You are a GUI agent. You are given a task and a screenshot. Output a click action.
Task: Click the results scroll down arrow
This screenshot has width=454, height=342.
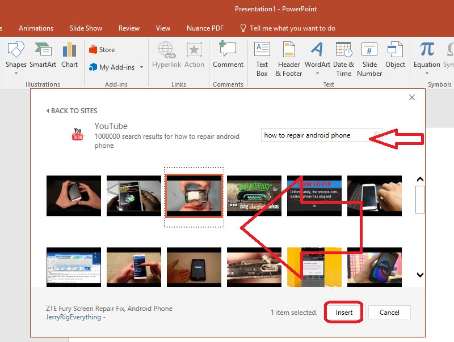tap(420, 275)
